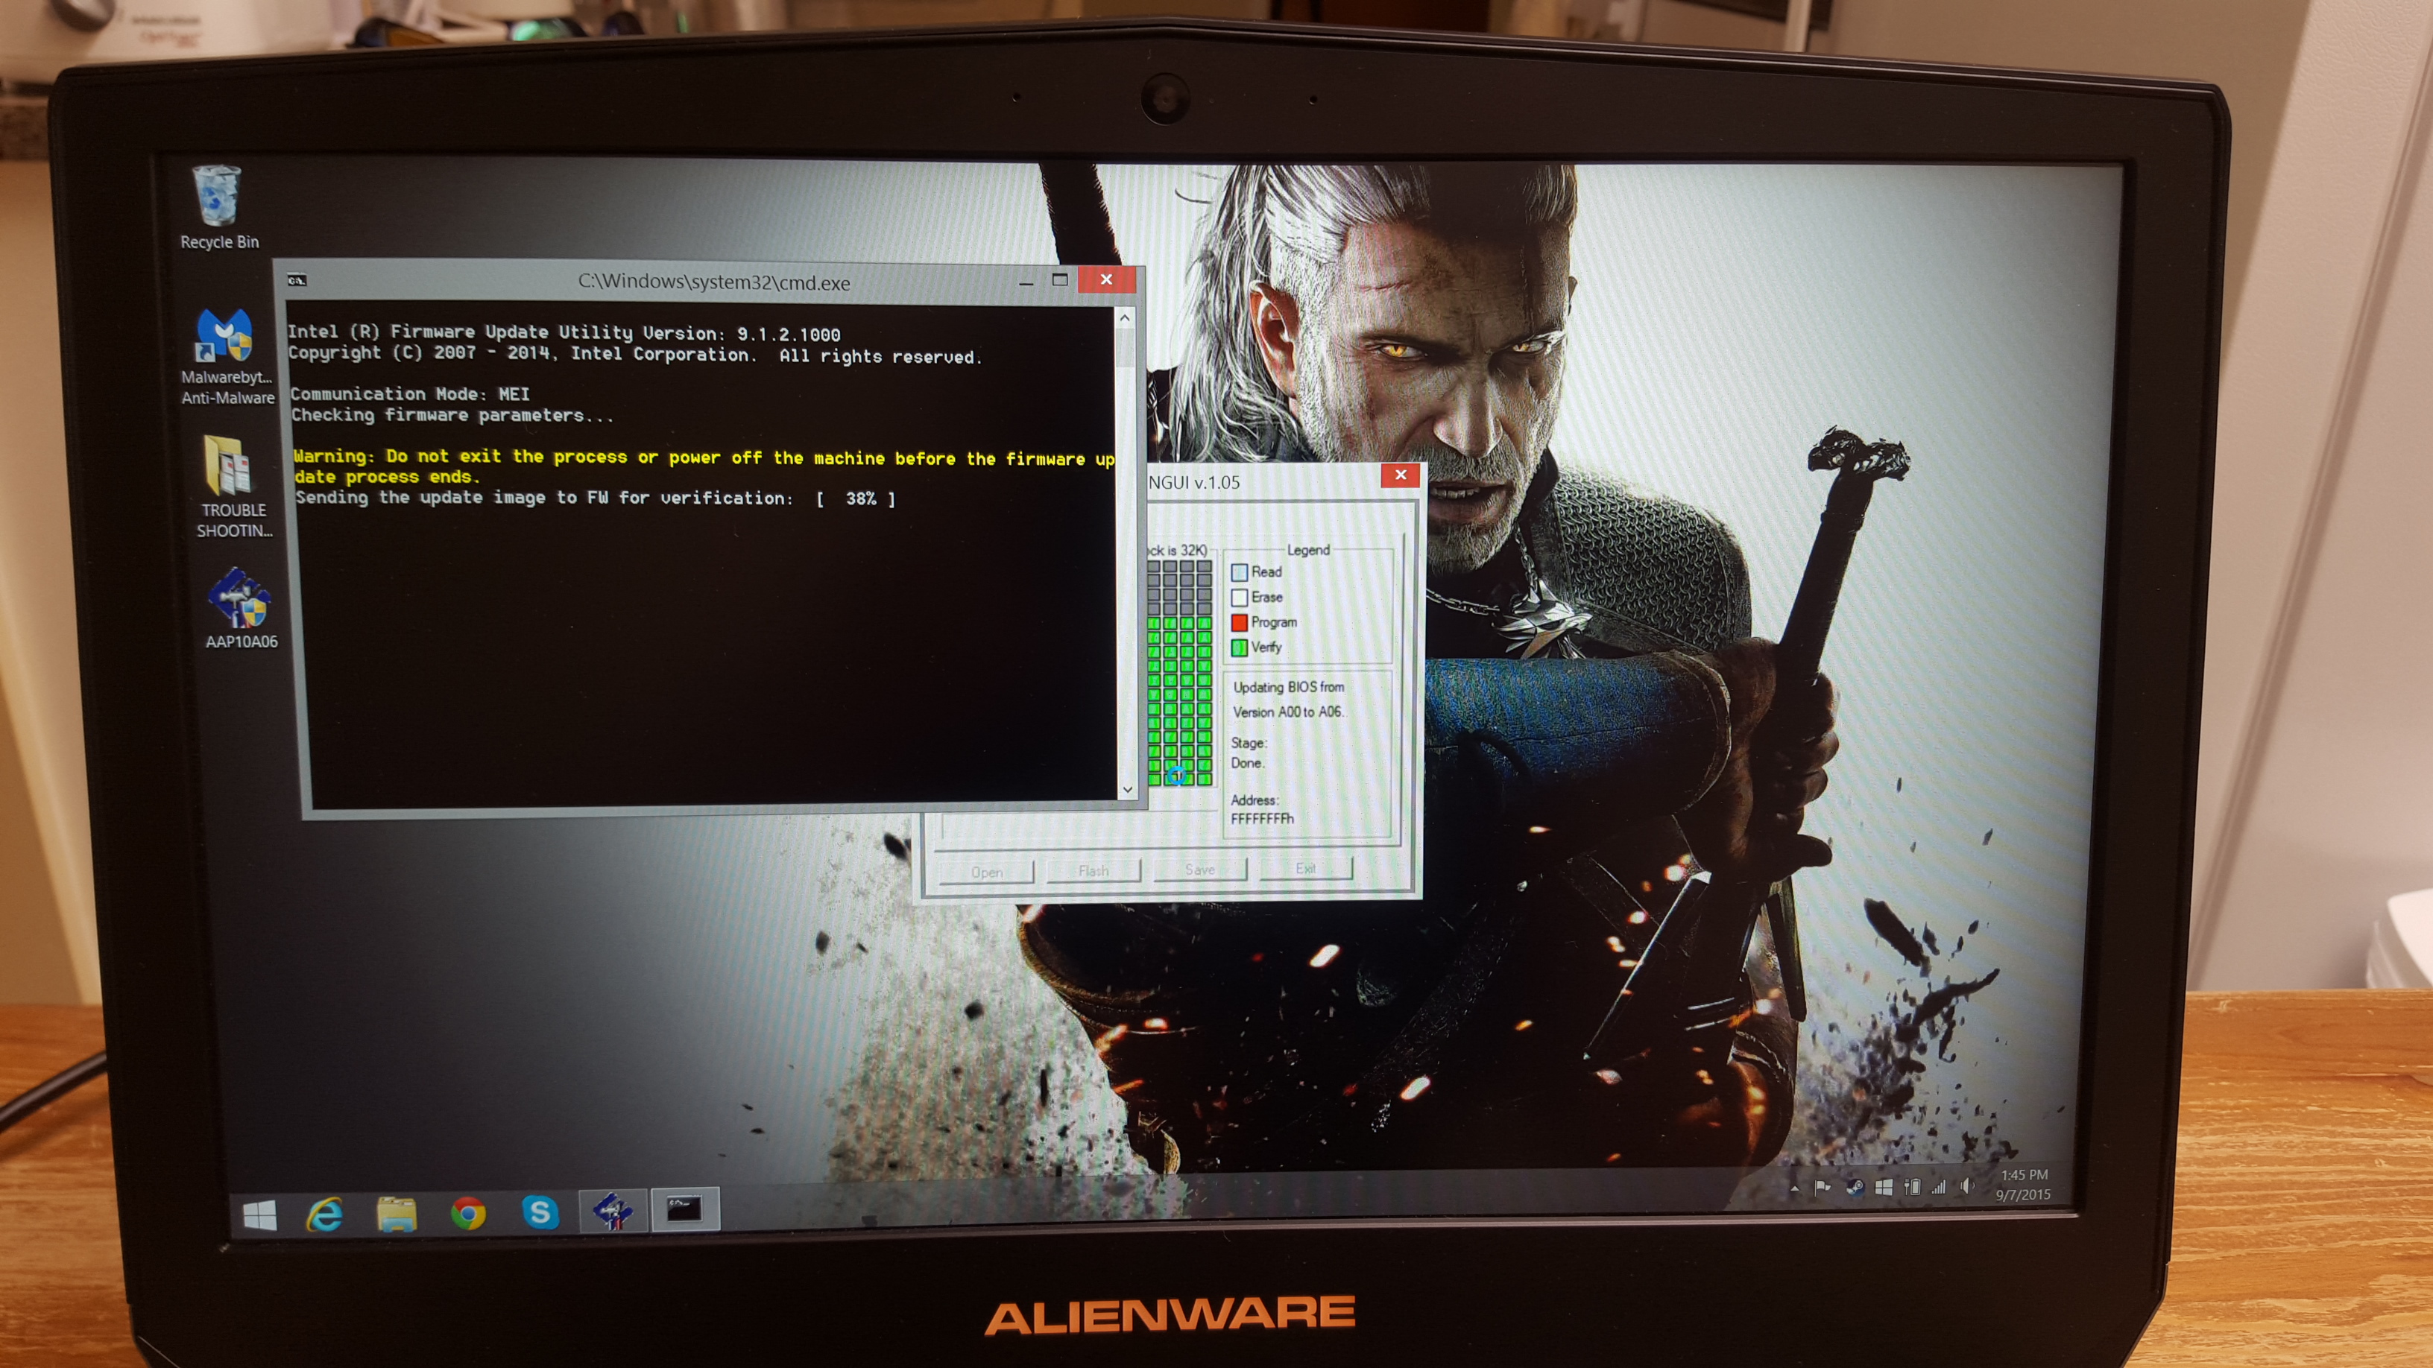
Task: Click the date 9/7/2015 in tray
Action: pos(2023,1195)
